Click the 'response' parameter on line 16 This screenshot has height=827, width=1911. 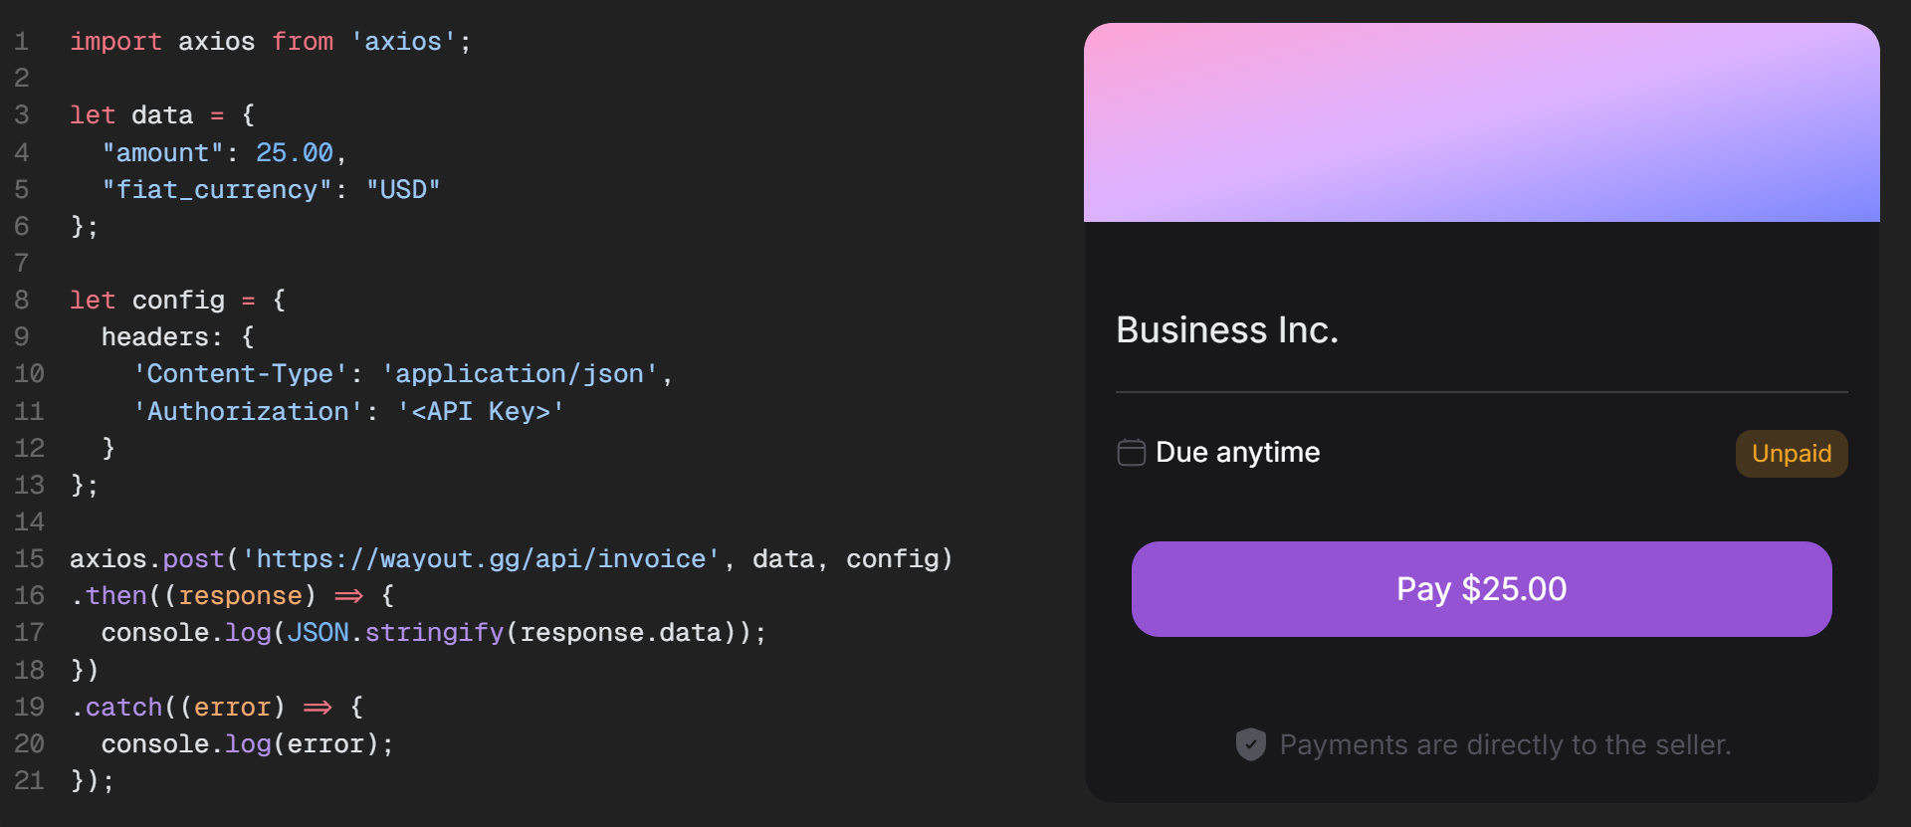coord(240,596)
